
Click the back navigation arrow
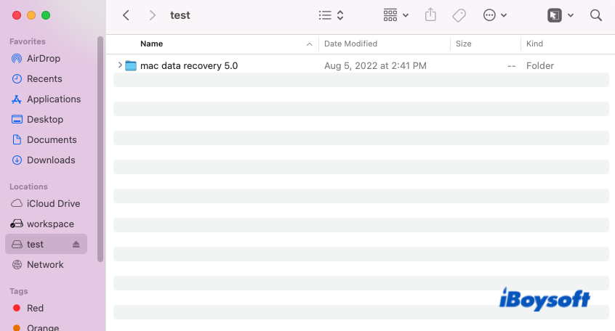126,15
